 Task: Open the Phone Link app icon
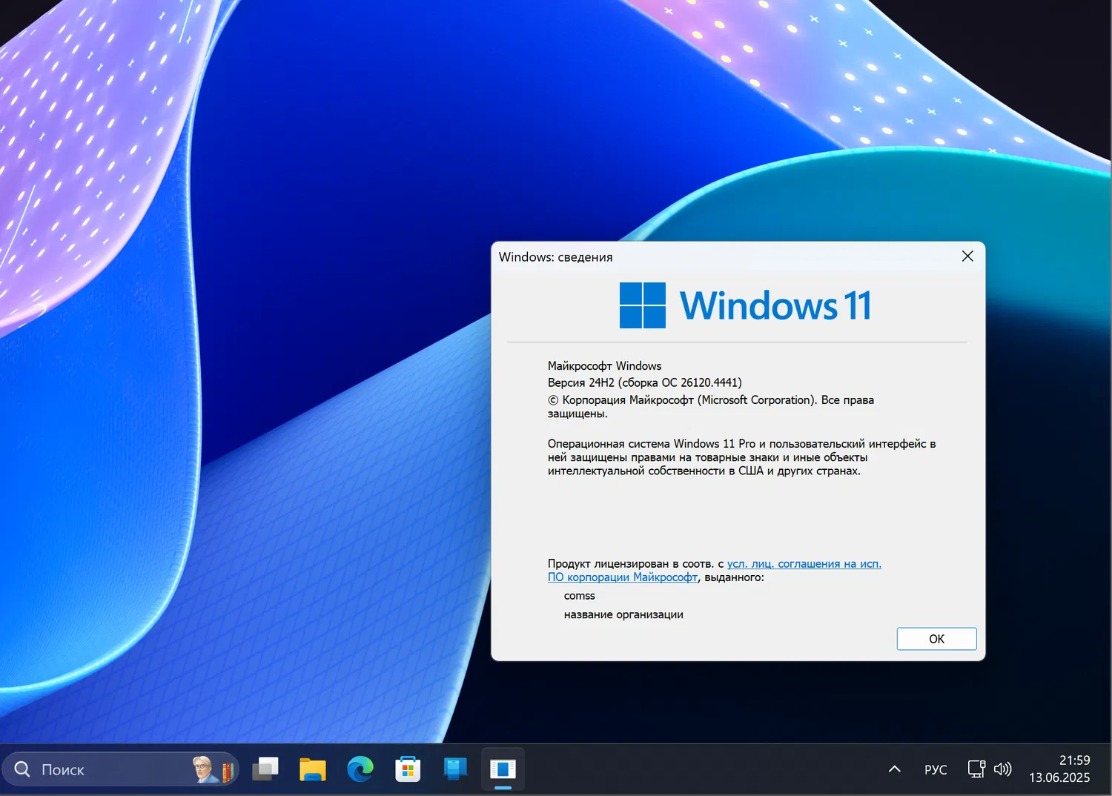[455, 769]
